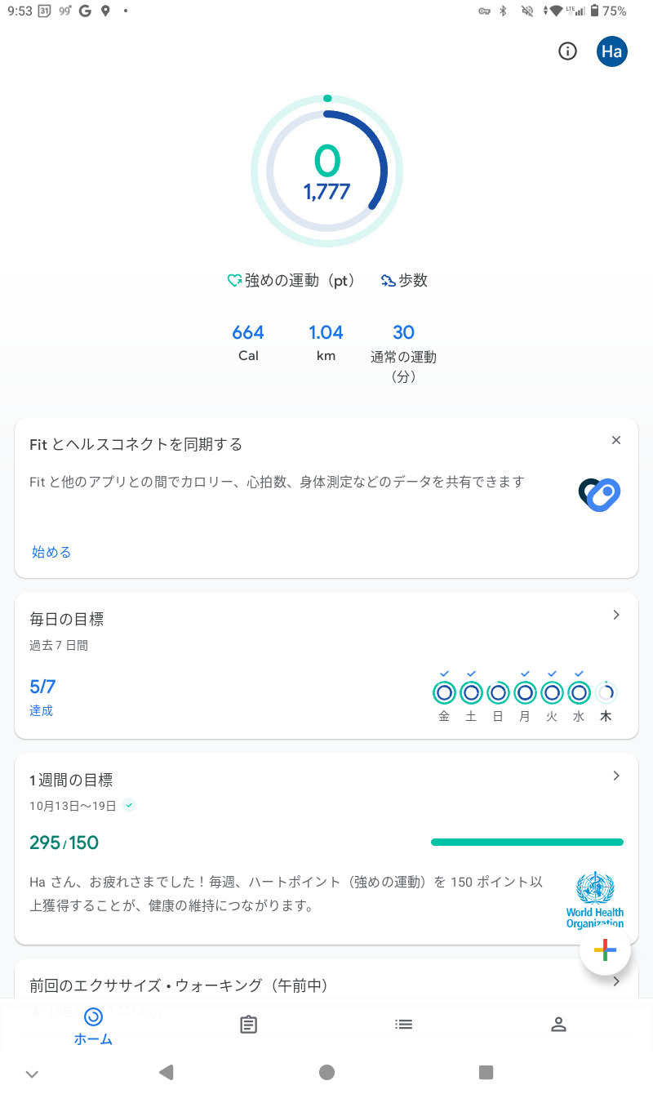The width and height of the screenshot is (653, 1094).
Task: Tap the colorful plus add button
Action: [x=605, y=949]
